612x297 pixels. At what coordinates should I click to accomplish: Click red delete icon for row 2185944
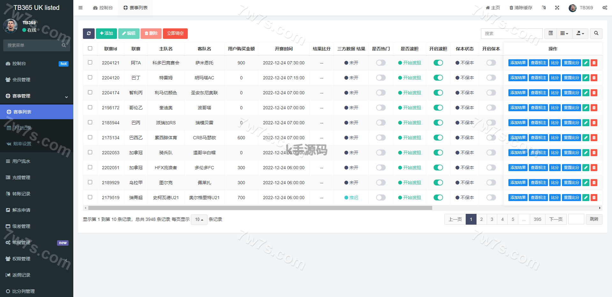594,123
